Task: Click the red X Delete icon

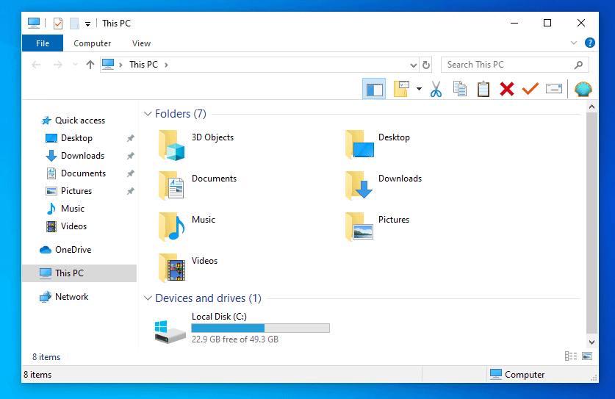Action: tap(506, 90)
